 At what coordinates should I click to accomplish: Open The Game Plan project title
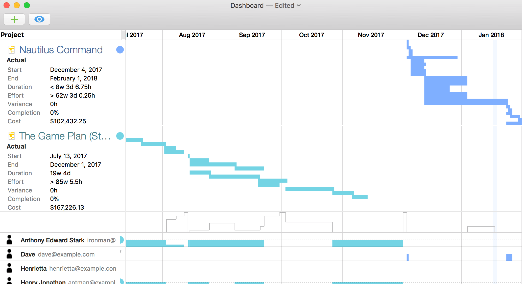click(65, 136)
